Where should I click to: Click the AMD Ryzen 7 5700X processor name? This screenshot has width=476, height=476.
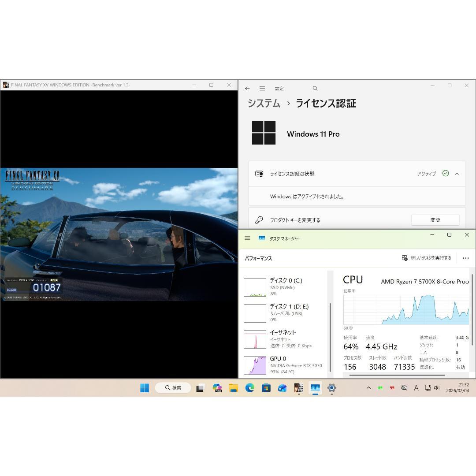425,282
